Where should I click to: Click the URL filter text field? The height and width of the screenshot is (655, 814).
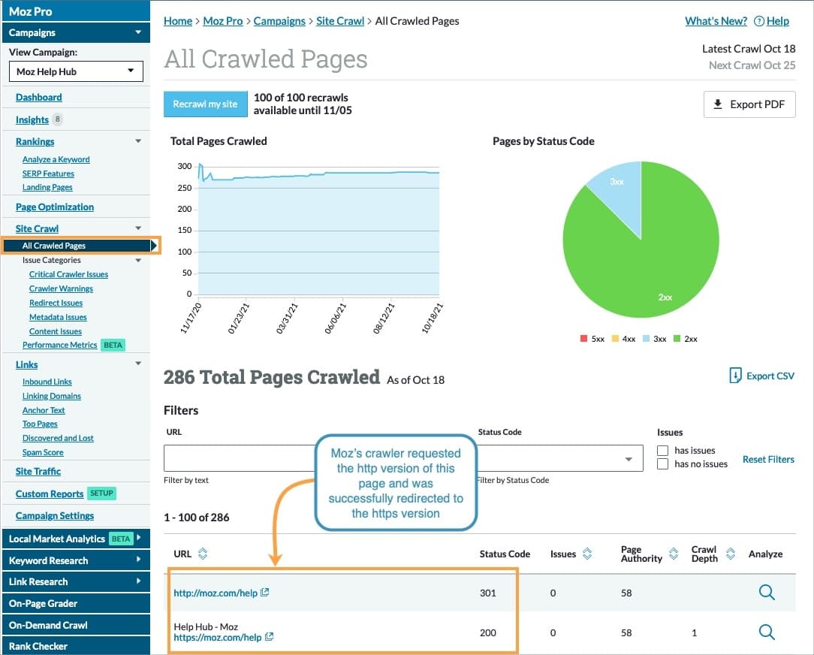coord(240,459)
